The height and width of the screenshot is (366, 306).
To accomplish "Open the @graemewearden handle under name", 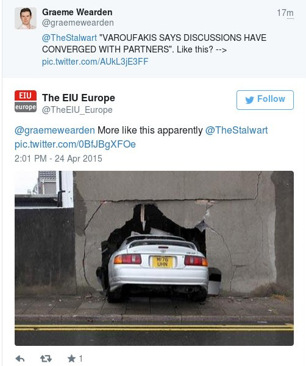I will pyautogui.click(x=78, y=23).
